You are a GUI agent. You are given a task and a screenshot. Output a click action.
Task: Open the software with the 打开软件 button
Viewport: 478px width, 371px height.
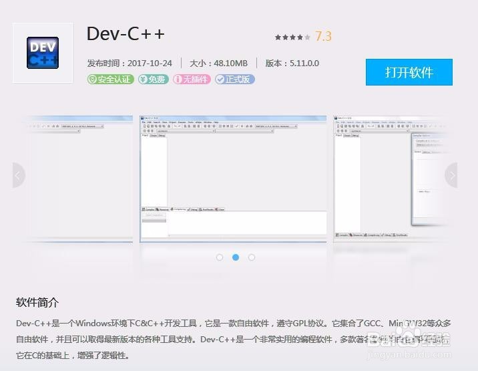pyautogui.click(x=409, y=72)
